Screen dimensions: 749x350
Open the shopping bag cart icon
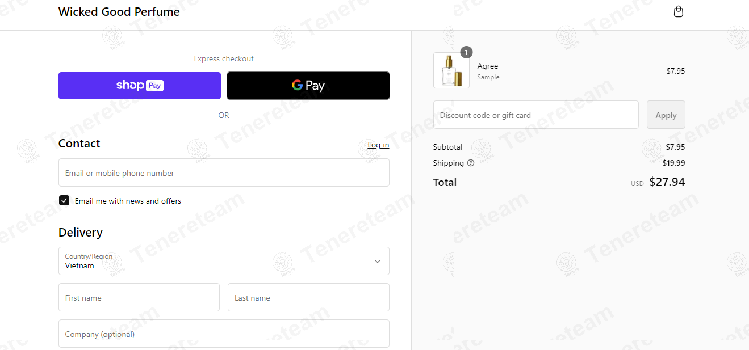point(678,11)
